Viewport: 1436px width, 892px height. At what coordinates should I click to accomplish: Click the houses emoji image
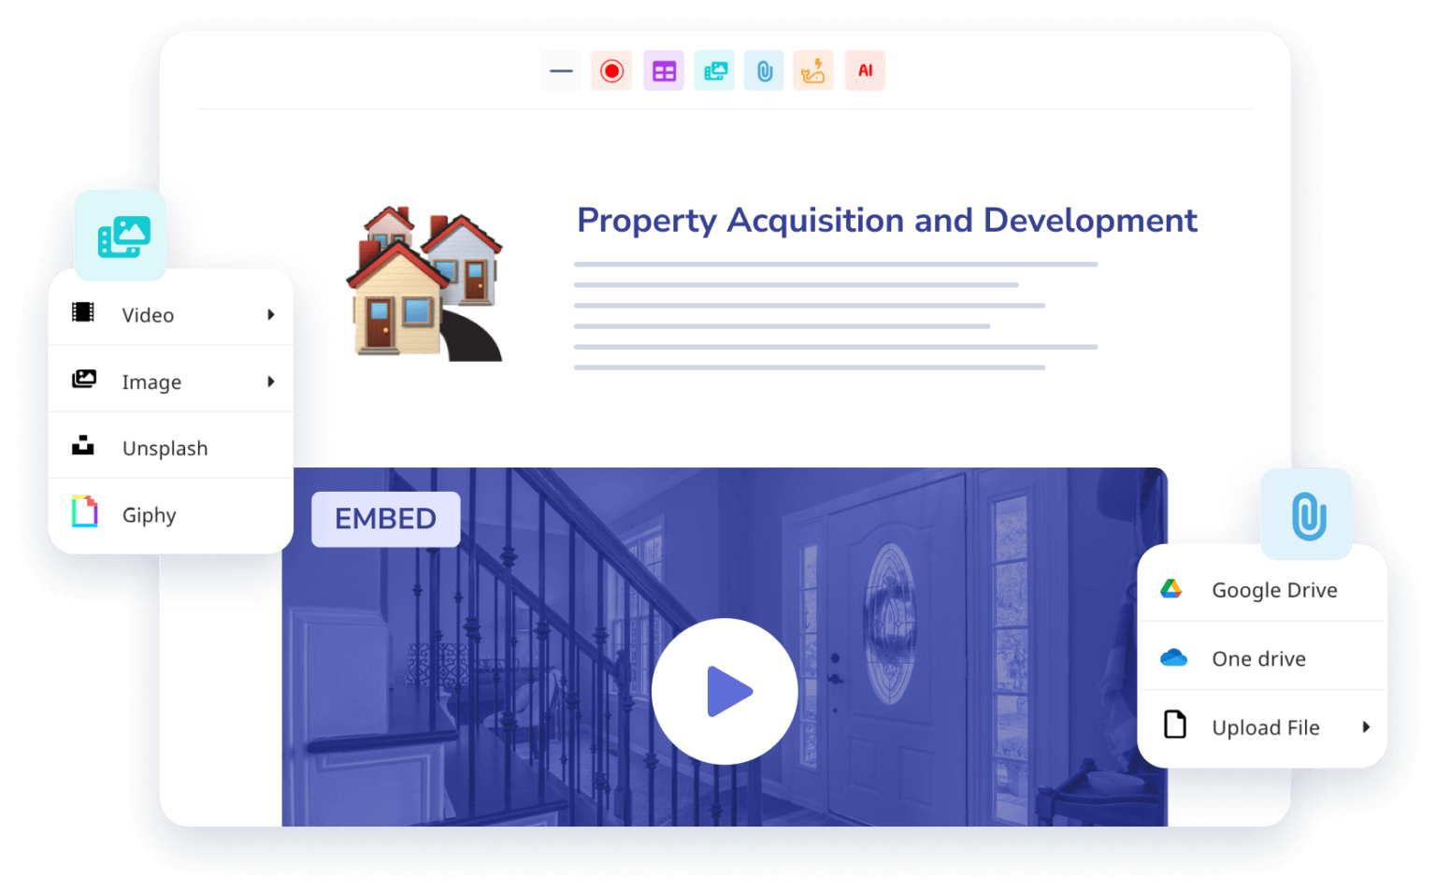pyautogui.click(x=425, y=284)
